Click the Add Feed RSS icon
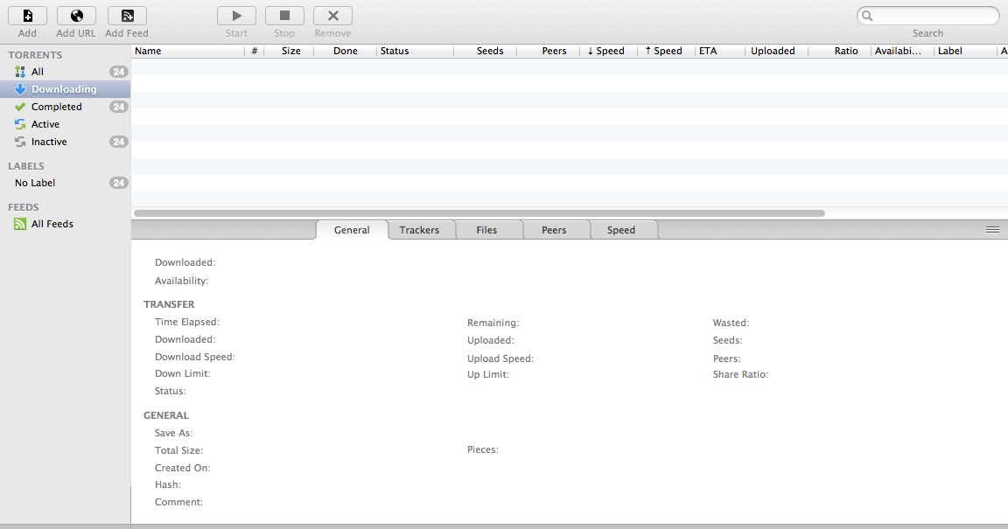1008x529 pixels. pyautogui.click(x=127, y=16)
